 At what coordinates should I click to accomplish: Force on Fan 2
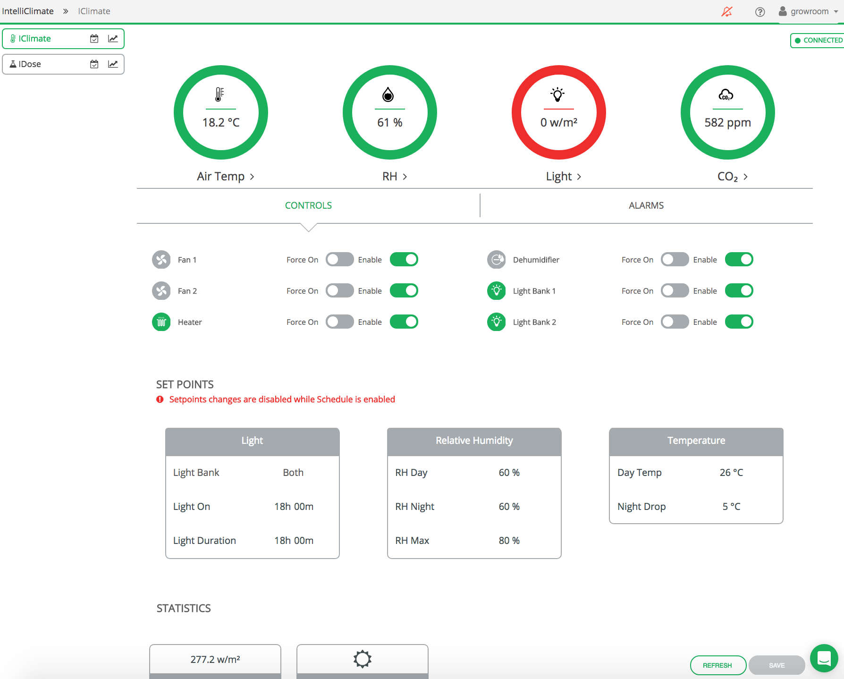[339, 290]
